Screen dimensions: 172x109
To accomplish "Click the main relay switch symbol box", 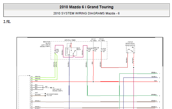I will 71,51.
